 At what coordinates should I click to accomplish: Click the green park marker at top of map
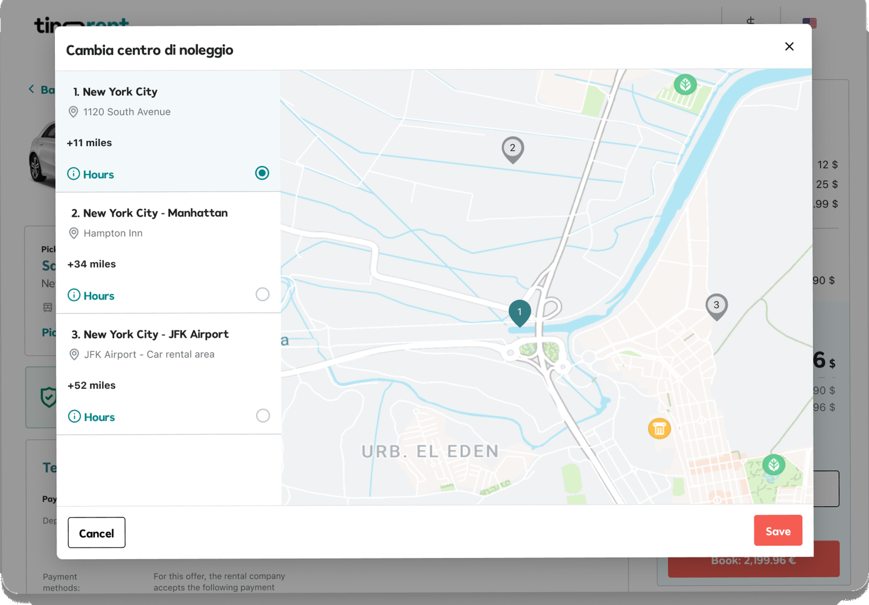click(685, 85)
